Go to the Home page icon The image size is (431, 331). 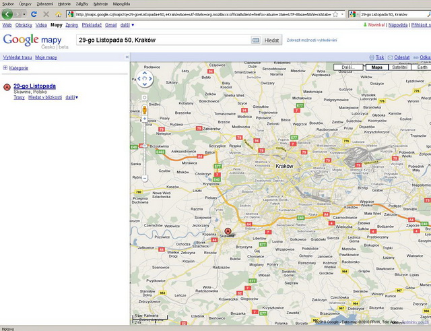(x=59, y=14)
